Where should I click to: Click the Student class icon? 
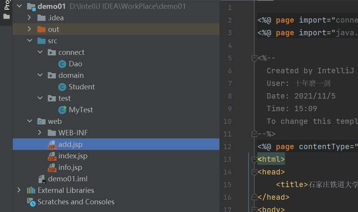[62, 87]
